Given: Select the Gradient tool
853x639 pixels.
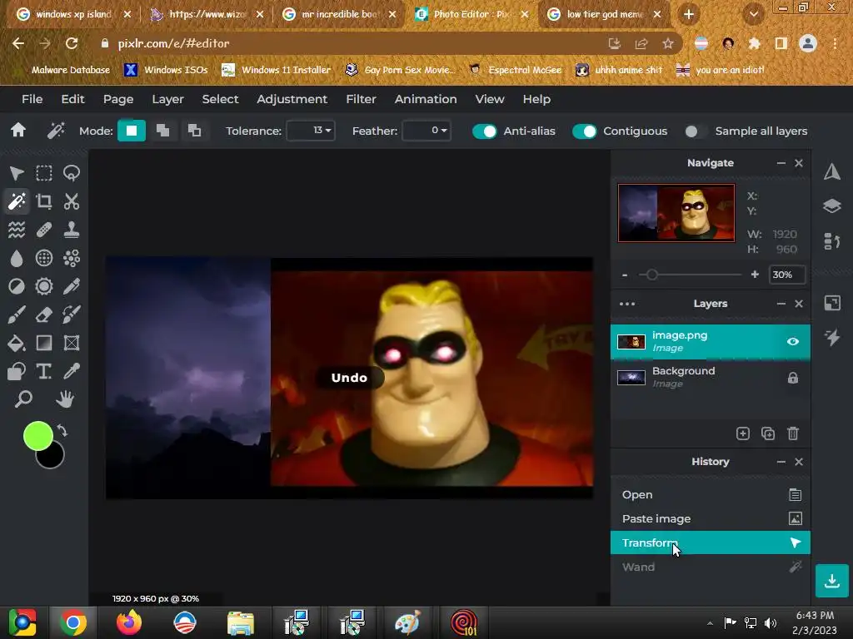Looking at the screenshot, I should [x=44, y=343].
